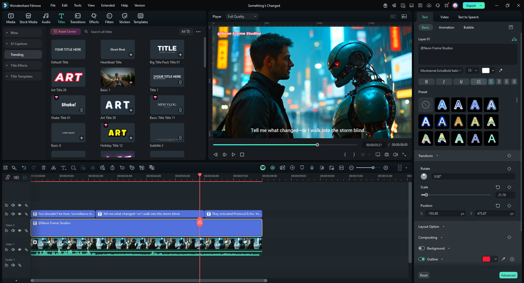524x283 pixels.
Task: Click the Search all titles field
Action: pyautogui.click(x=130, y=32)
